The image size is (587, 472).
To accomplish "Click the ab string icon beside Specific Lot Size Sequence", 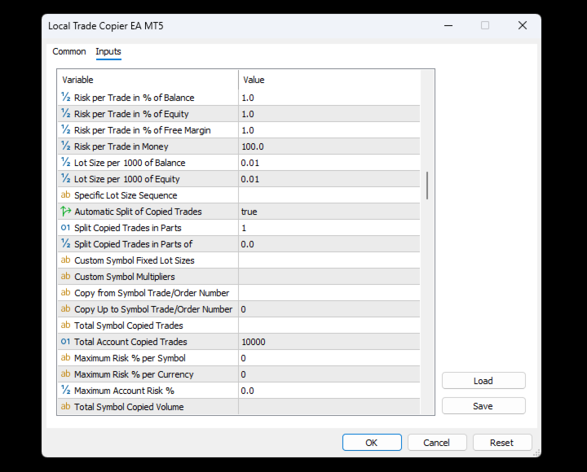I will (65, 194).
